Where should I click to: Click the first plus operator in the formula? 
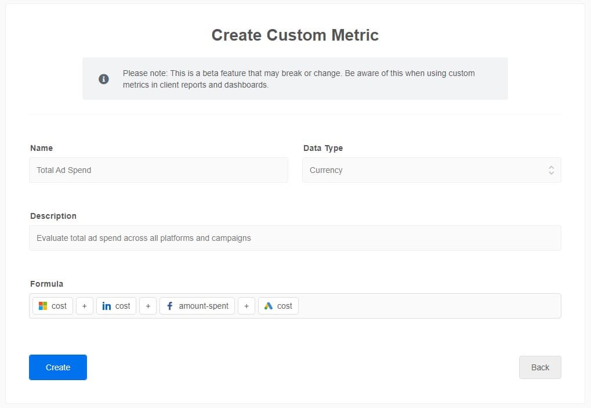tap(84, 306)
